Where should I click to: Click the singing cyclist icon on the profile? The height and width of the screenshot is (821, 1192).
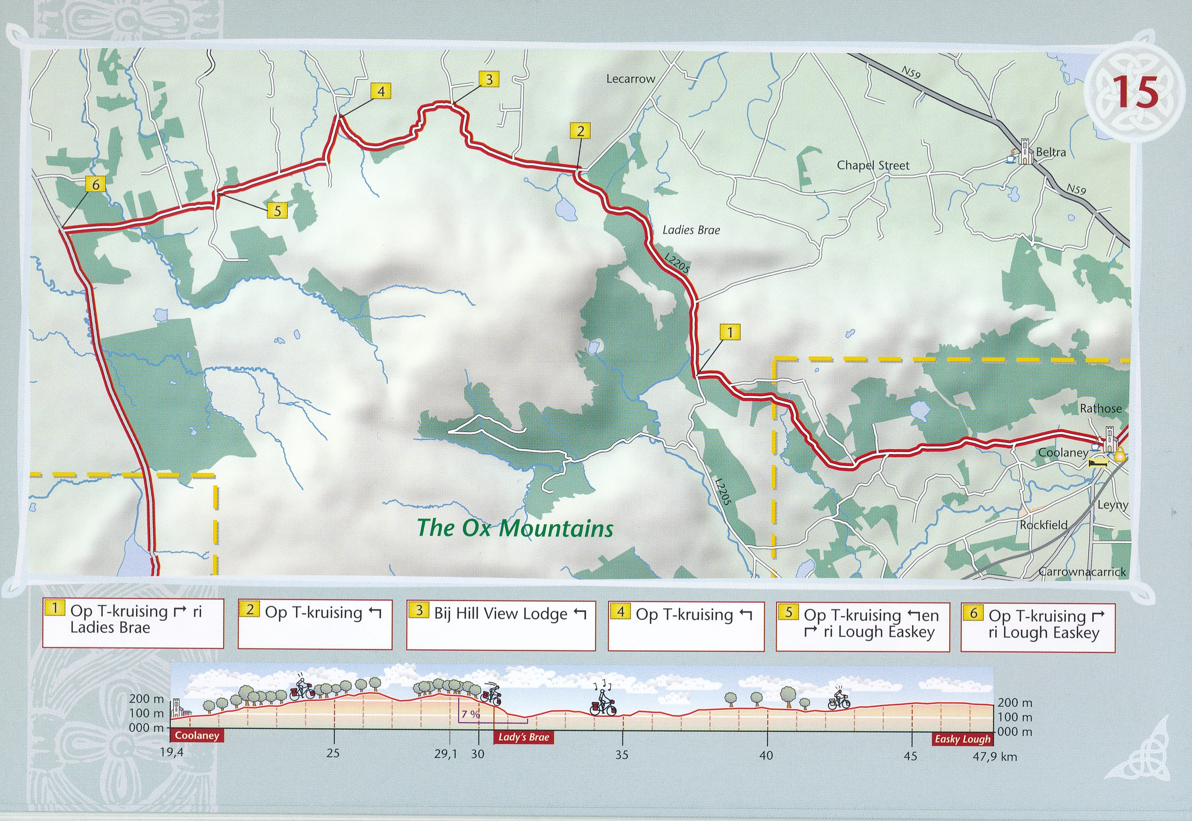click(x=603, y=701)
